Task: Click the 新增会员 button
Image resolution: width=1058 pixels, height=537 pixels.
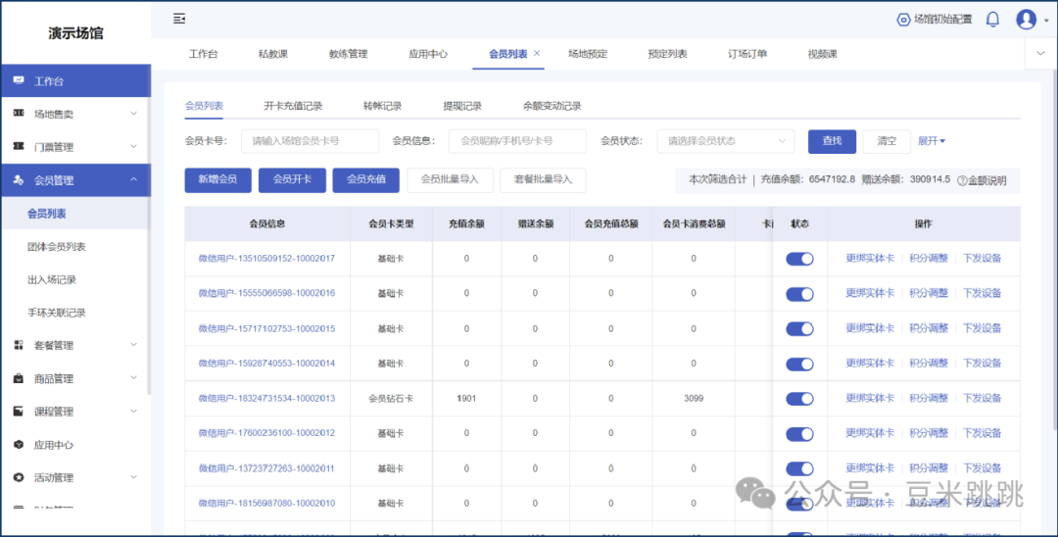Action: [x=217, y=180]
